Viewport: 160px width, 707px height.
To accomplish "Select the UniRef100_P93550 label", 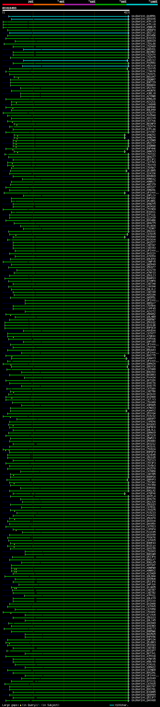I will (x=143, y=63).
